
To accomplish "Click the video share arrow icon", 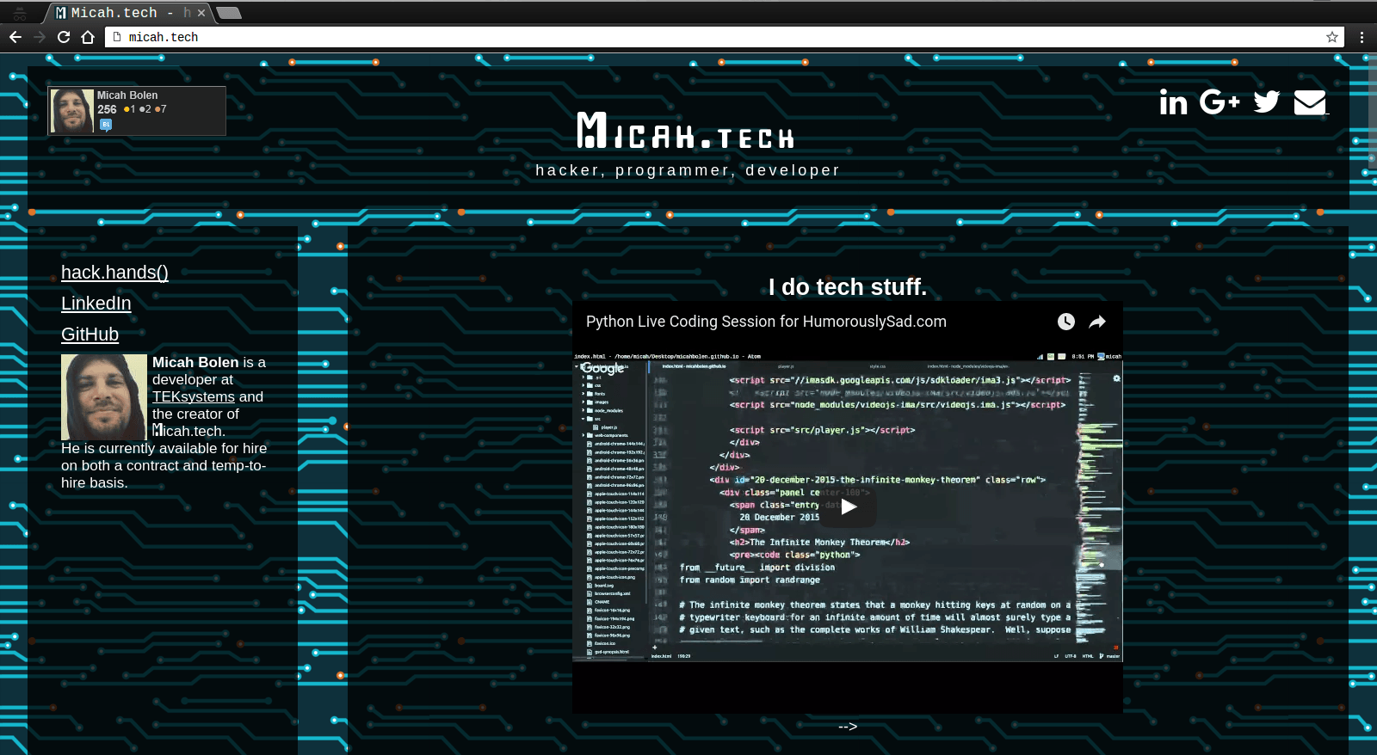I will pos(1097,322).
